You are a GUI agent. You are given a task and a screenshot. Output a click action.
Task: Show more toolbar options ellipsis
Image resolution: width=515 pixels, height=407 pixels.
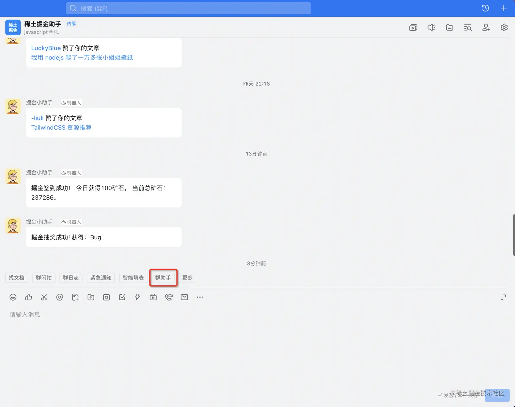[200, 297]
